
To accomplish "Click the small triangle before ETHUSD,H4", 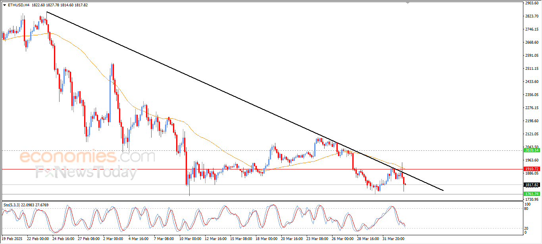I will (4, 5).
